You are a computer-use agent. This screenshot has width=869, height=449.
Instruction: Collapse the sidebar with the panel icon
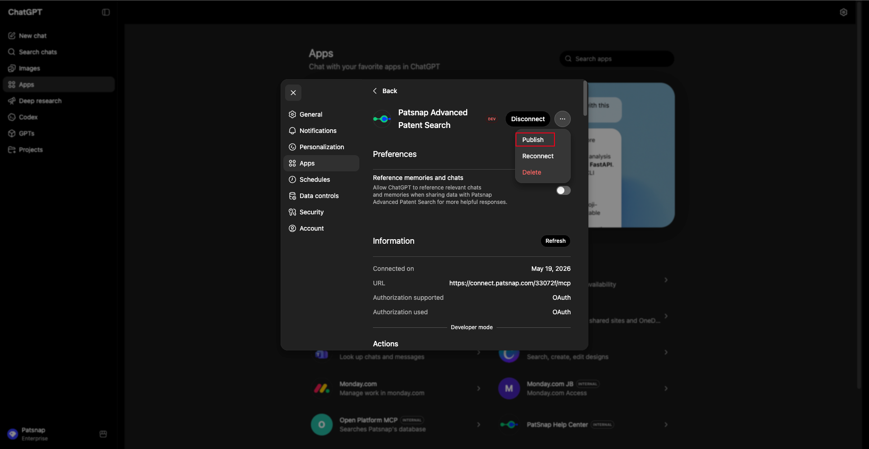106,12
